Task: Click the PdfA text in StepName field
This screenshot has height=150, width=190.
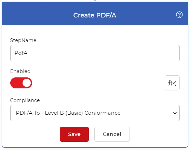Action: pyautogui.click(x=21, y=53)
